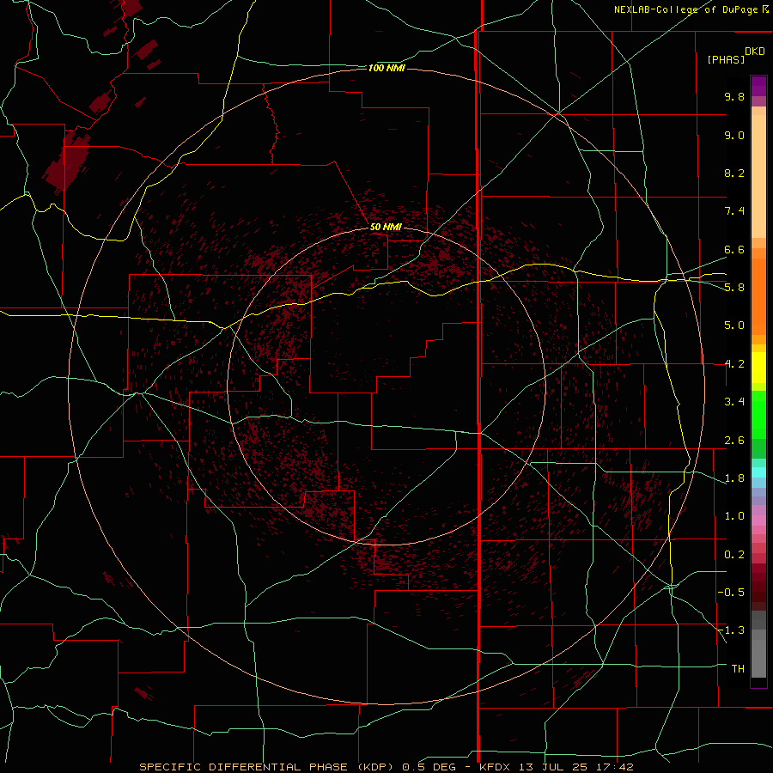Click the -0.5 scale value

[731, 593]
